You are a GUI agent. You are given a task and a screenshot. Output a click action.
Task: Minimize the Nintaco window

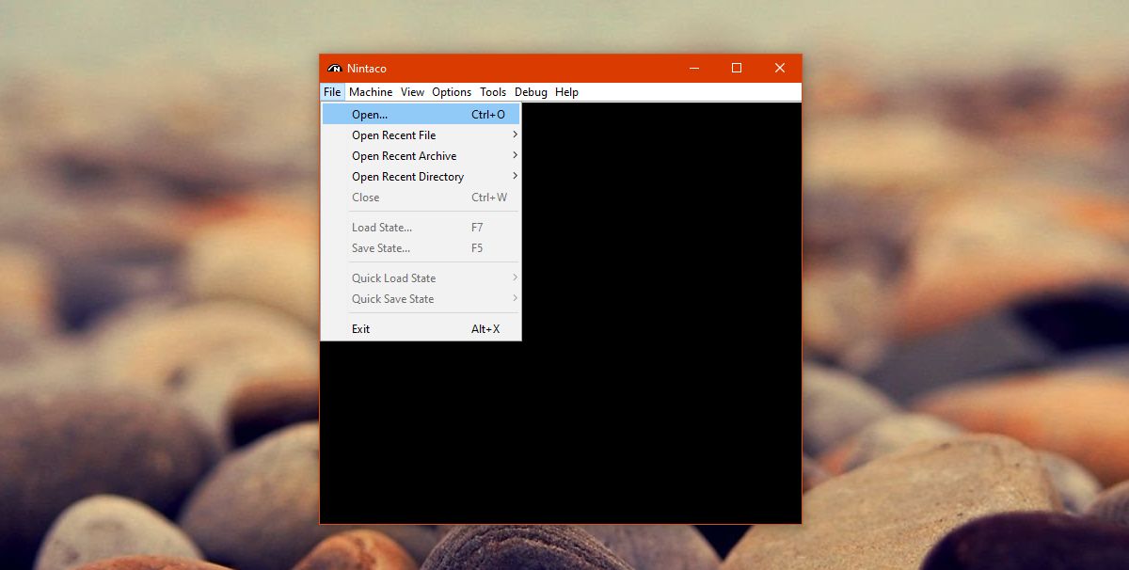point(694,68)
